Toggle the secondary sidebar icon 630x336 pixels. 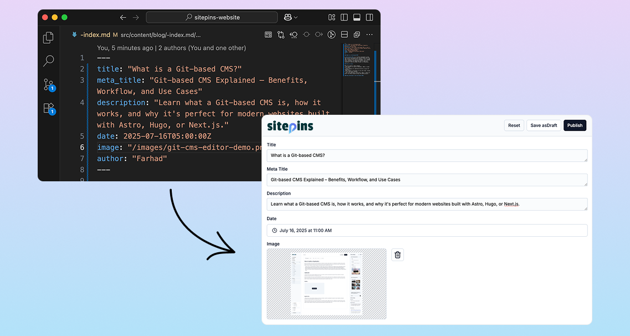point(369,17)
